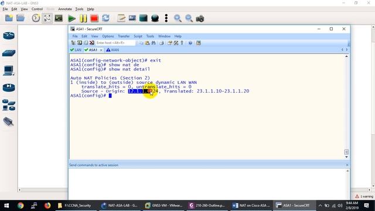Select the add a link cable icon

coord(9,121)
